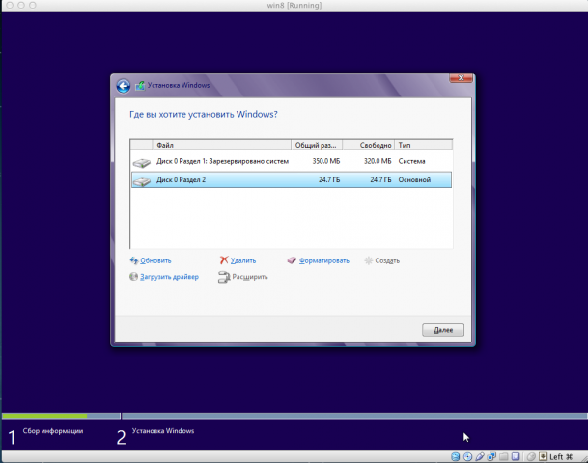Screen dimensions: 588x463
Task: Click the 350.0 МБ total size cell
Action: [x=326, y=161]
